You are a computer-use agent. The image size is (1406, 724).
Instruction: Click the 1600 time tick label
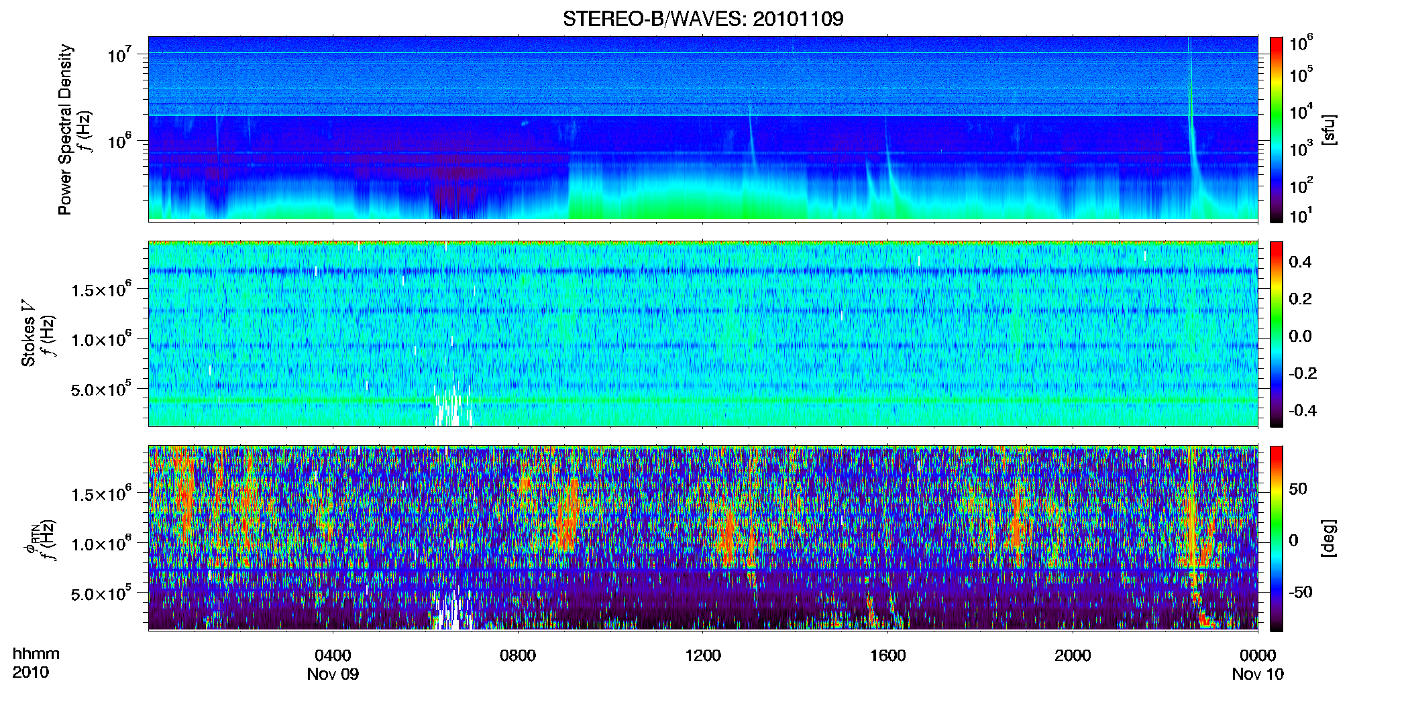(x=888, y=656)
